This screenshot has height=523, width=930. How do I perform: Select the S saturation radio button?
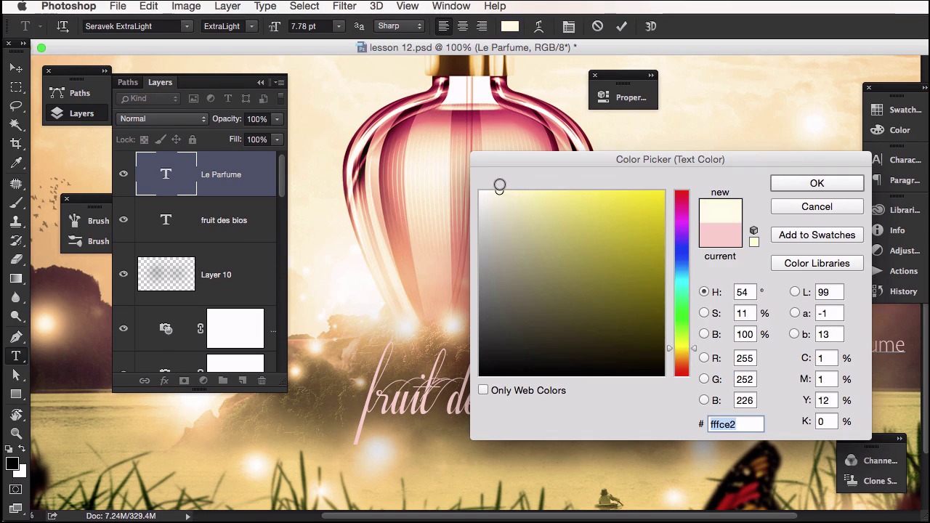(704, 313)
